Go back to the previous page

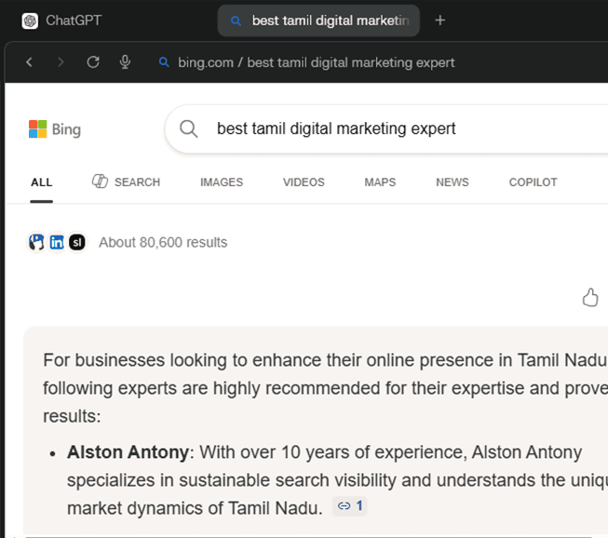[30, 62]
